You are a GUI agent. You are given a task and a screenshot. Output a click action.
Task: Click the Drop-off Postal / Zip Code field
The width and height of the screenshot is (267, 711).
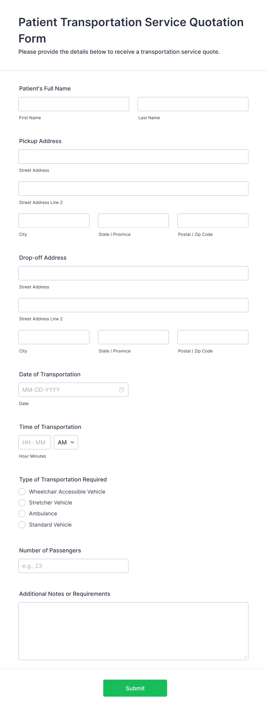click(213, 337)
